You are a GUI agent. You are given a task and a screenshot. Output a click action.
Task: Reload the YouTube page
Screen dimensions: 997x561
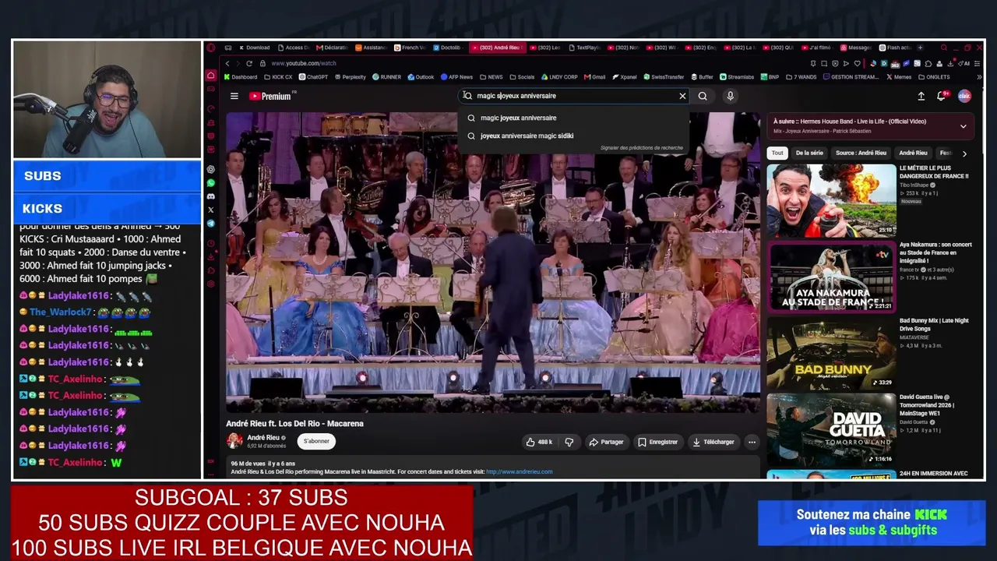tap(249, 63)
